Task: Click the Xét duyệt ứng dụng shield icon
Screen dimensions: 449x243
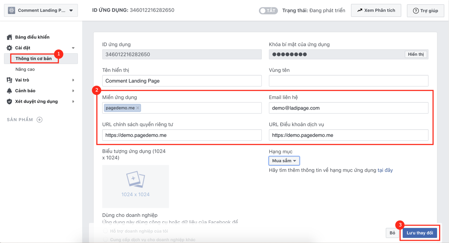Action: (9, 102)
